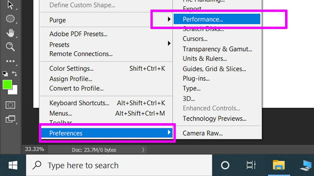
Task: Change the screen mode
Action: pyautogui.click(x=10, y=119)
